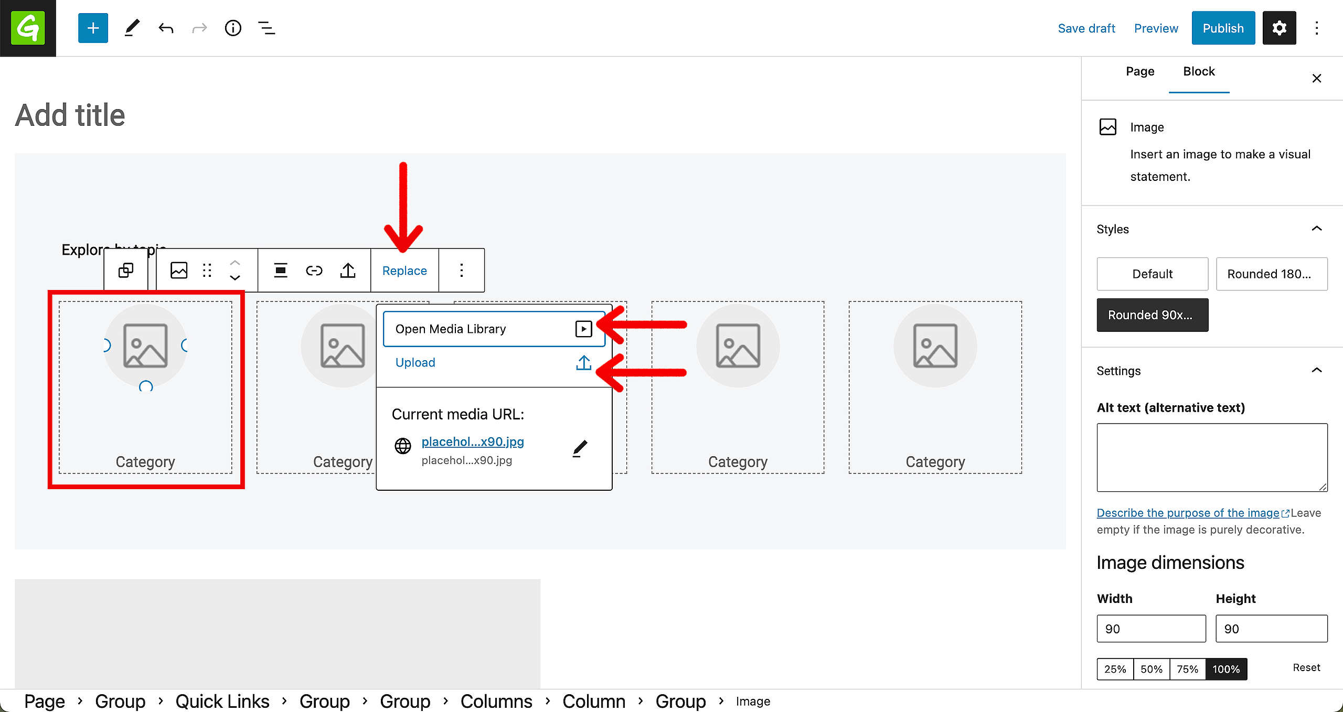This screenshot has width=1343, height=712.
Task: Select the Rounded 90x style
Action: (x=1153, y=315)
